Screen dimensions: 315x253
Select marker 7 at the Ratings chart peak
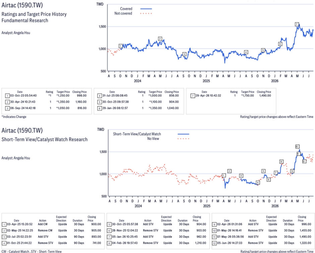(x=297, y=24)
